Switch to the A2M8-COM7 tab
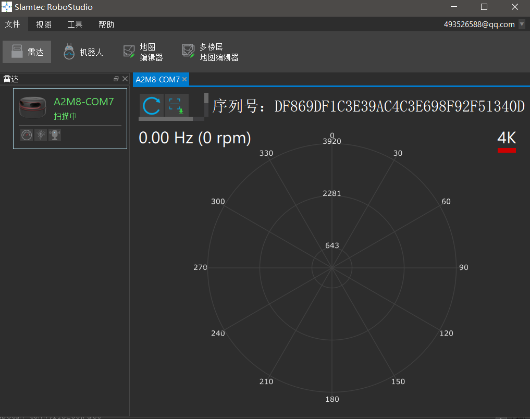The image size is (530, 419). tap(157, 79)
